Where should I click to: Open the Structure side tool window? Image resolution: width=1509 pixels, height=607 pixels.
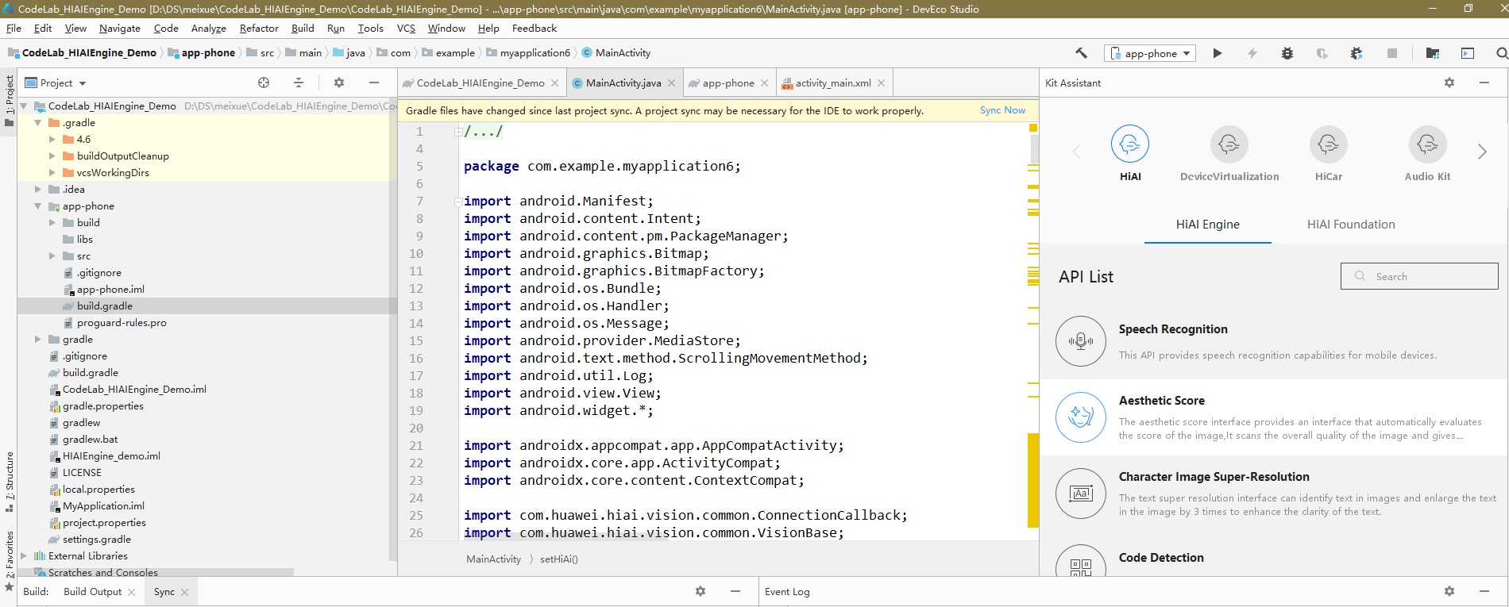[x=10, y=482]
